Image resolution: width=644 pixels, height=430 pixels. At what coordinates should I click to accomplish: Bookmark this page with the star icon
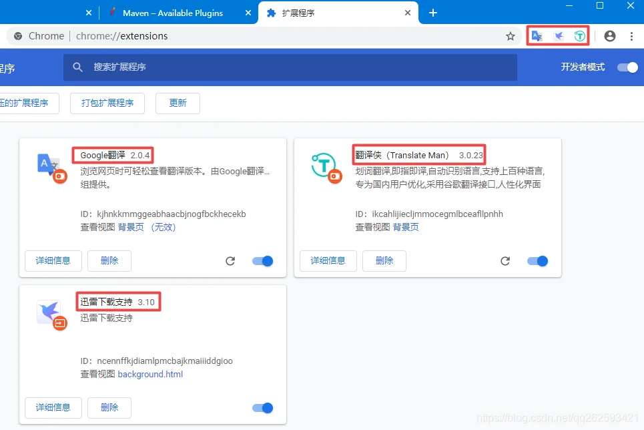click(510, 36)
